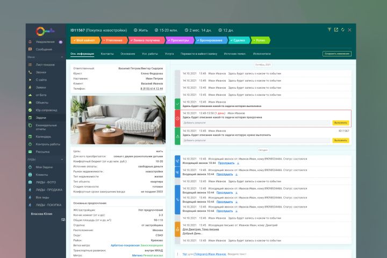387x258 pixels.
Task: Open Мои Задачи under ЛИДЫ
Action: [44, 167]
